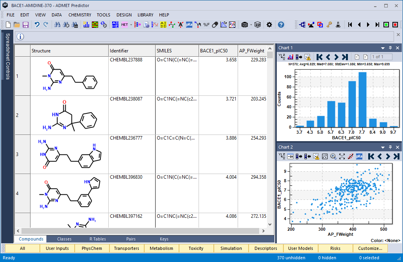Click the axes XYZ icon in Chart 1
This screenshot has width=403, height=262.
point(282,57)
